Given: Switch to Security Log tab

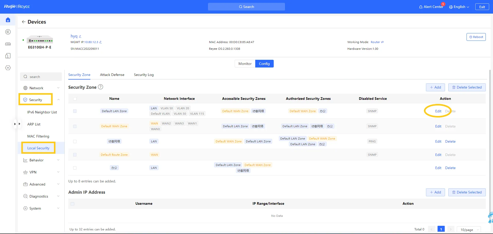Looking at the screenshot, I should pos(144,75).
